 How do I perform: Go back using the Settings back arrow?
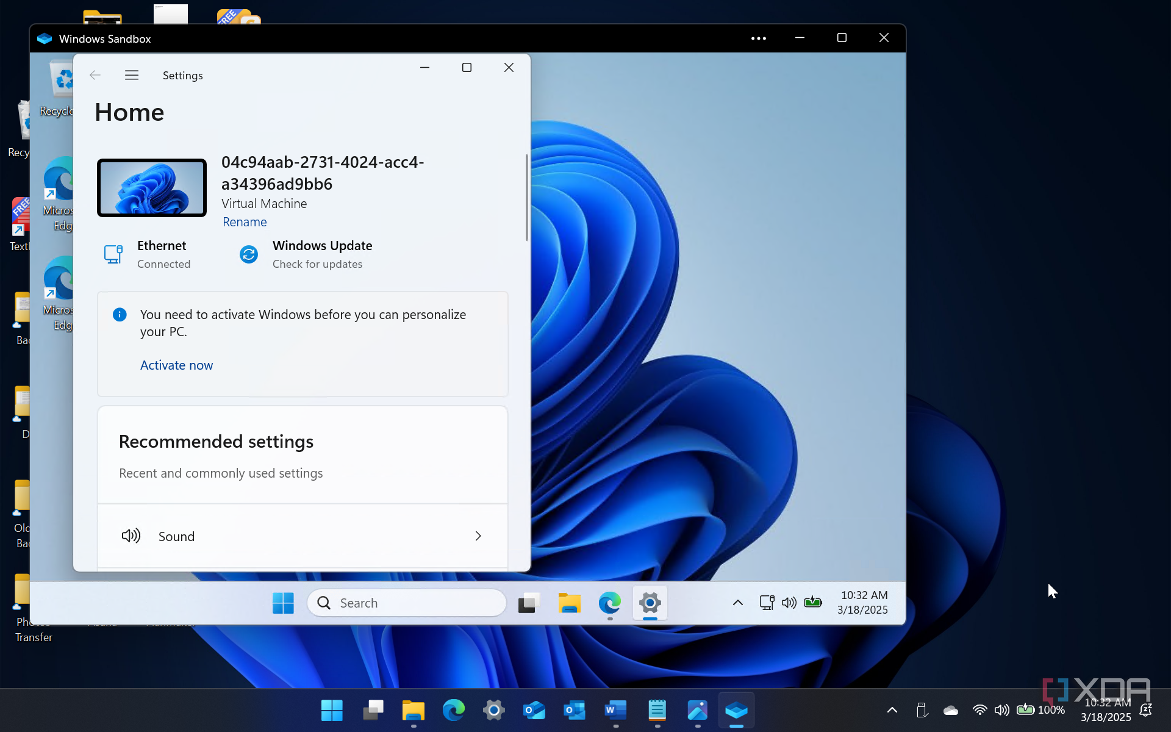95,75
